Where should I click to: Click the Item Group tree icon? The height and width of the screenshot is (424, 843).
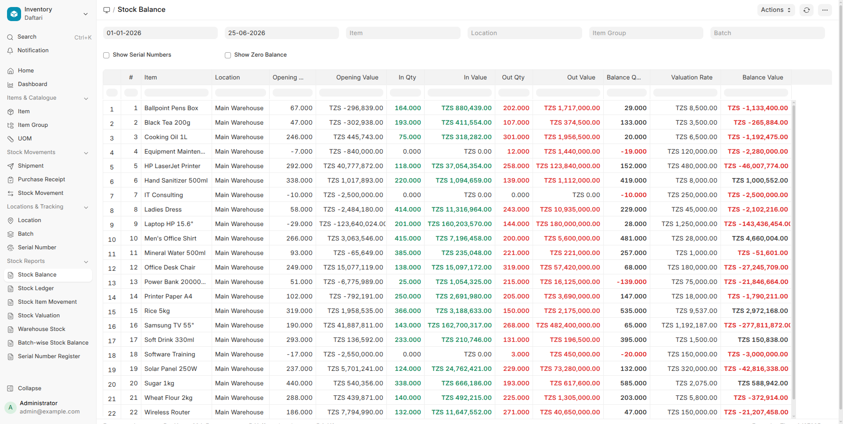[x=11, y=126]
